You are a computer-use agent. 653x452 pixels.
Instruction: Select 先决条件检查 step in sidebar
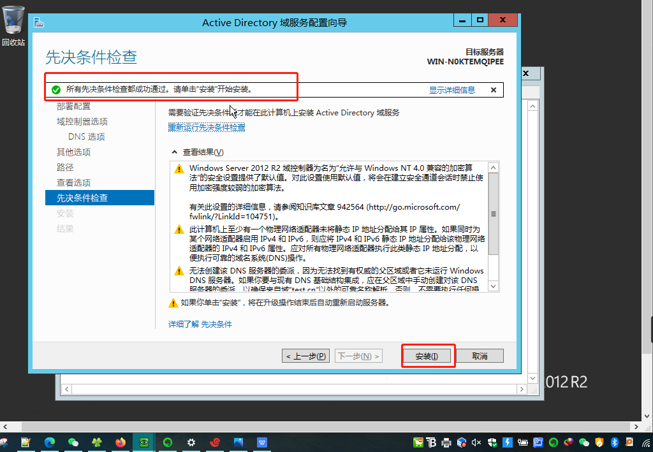tap(99, 198)
